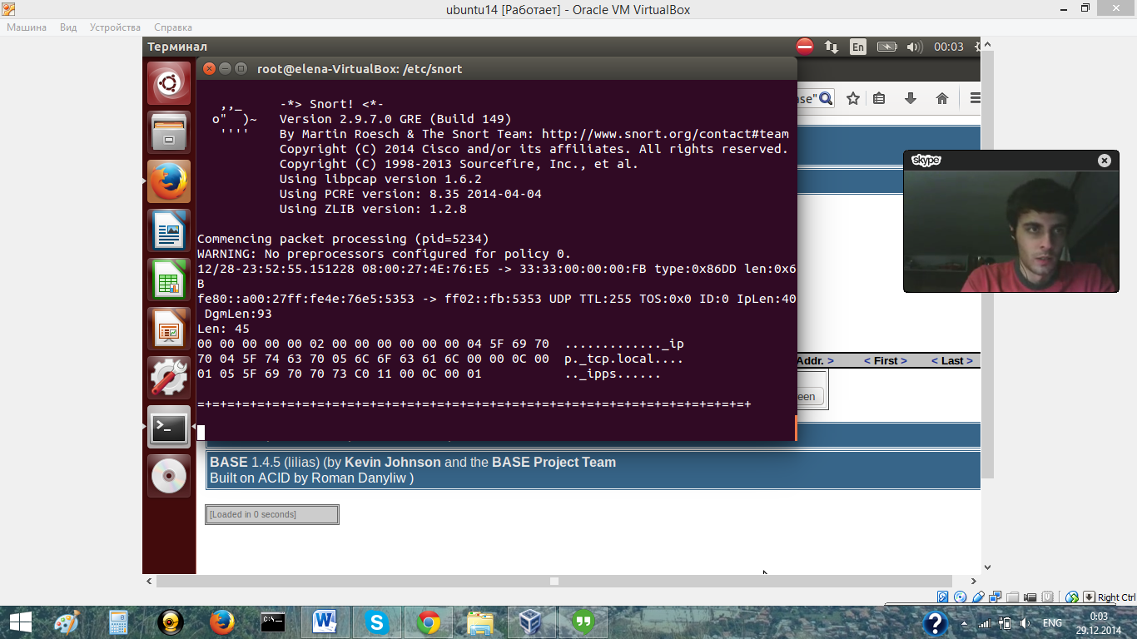Switch to VirtualBox Manager in the taskbar

532,622
